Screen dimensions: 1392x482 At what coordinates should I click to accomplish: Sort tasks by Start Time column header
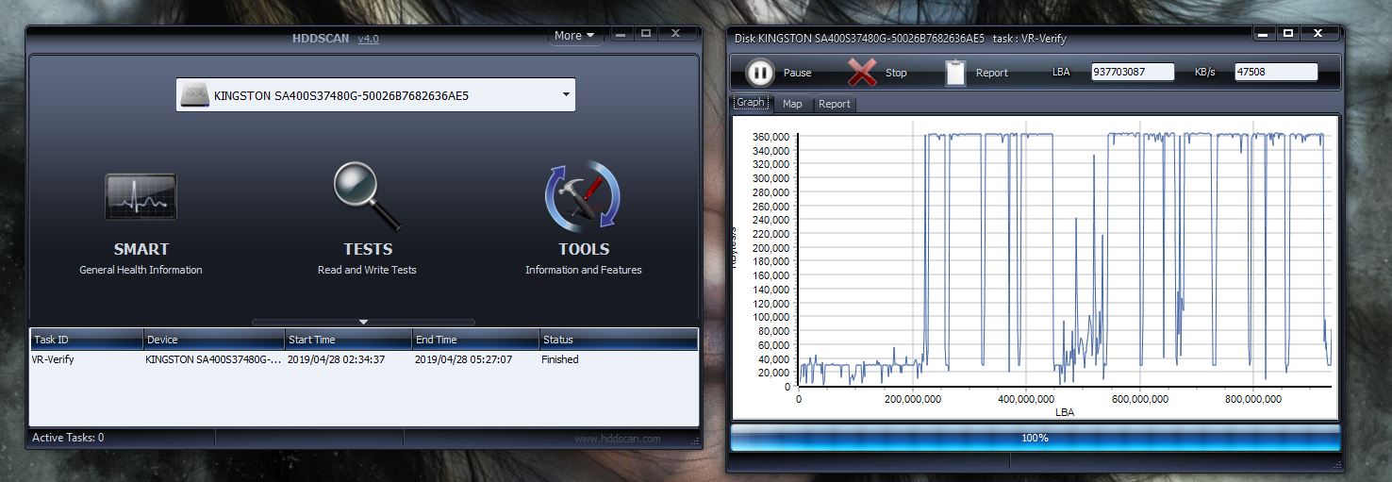click(348, 340)
